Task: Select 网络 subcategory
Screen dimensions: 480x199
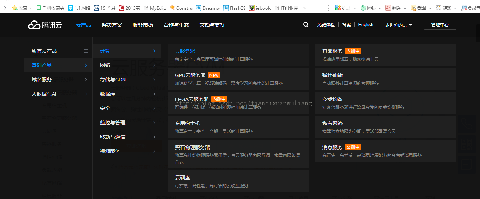Action: (127, 65)
